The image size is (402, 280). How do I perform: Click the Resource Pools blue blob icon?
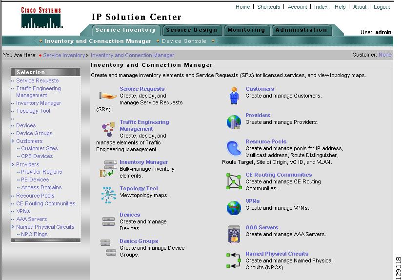[x=234, y=148]
